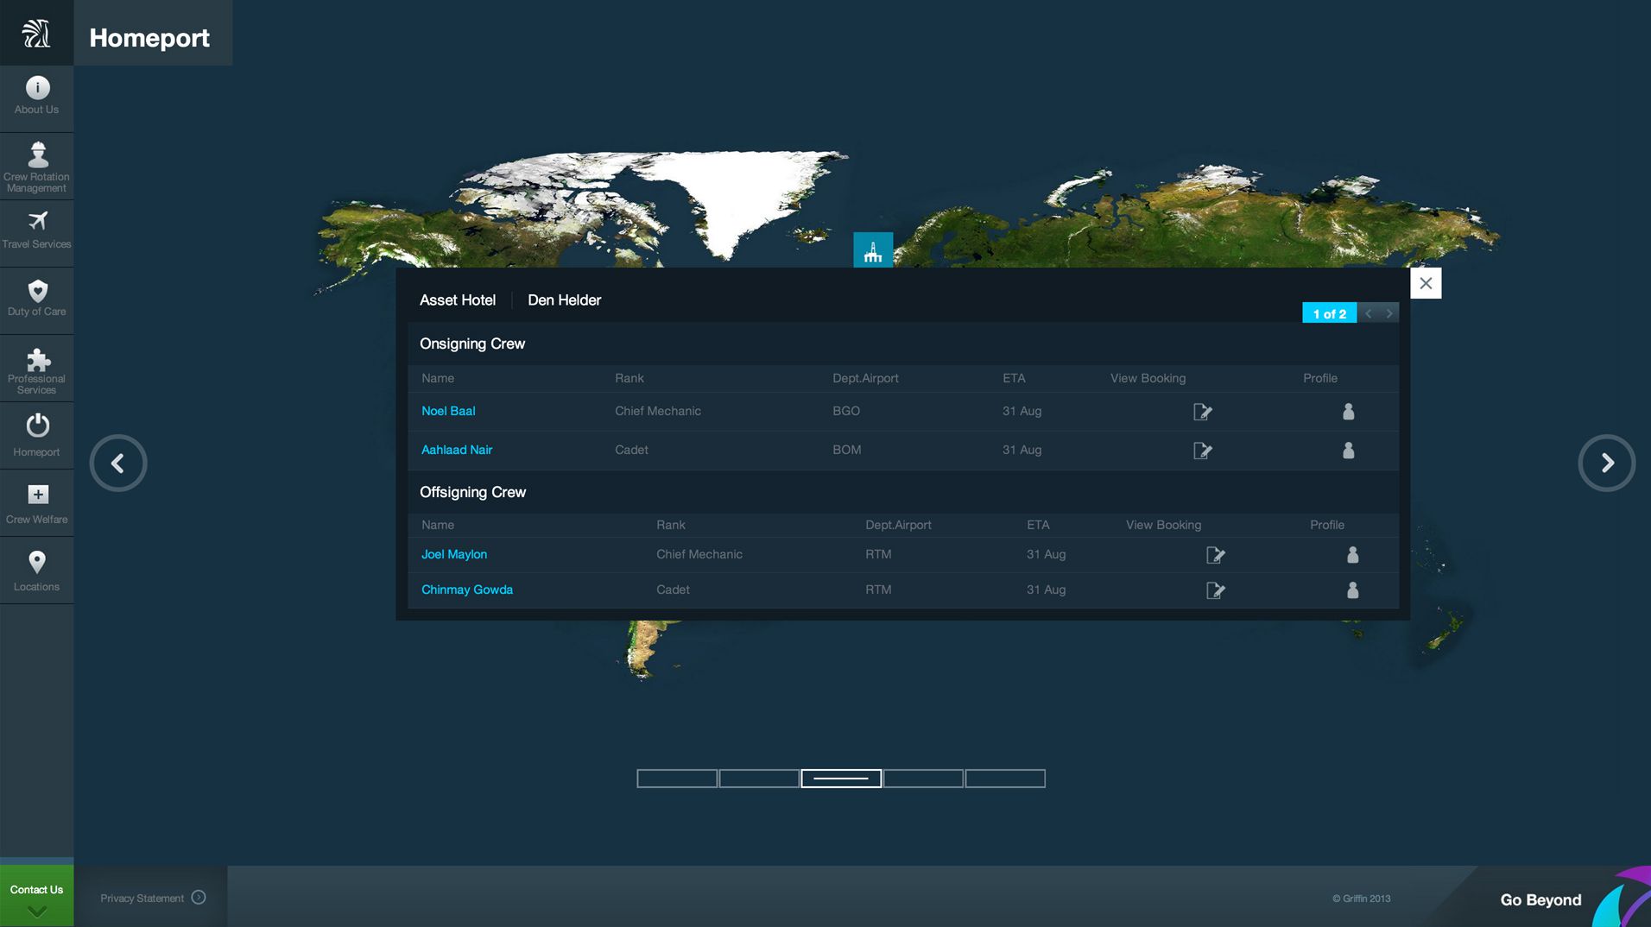The image size is (1651, 927).
Task: Click BGO departure airport cell
Action: (x=846, y=411)
